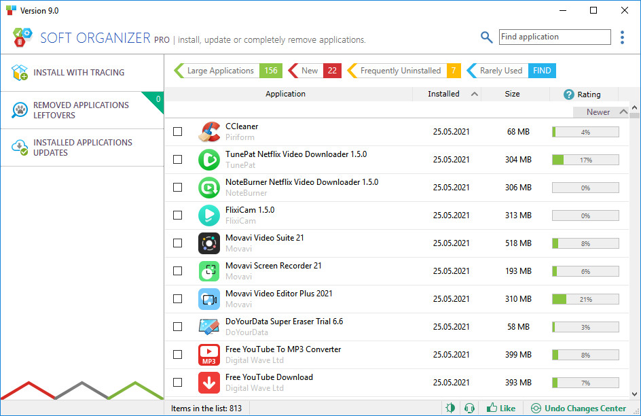This screenshot has height=416, width=641.
Task: Click the Rating help question mark icon
Action: click(x=568, y=94)
